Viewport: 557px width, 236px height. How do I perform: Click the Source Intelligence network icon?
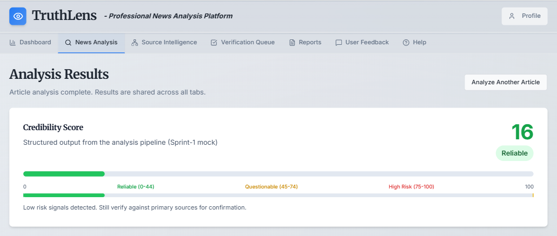click(135, 42)
